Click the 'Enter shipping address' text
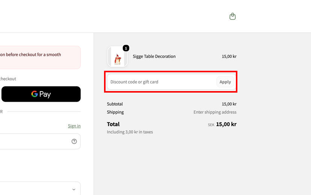 pos(215,112)
